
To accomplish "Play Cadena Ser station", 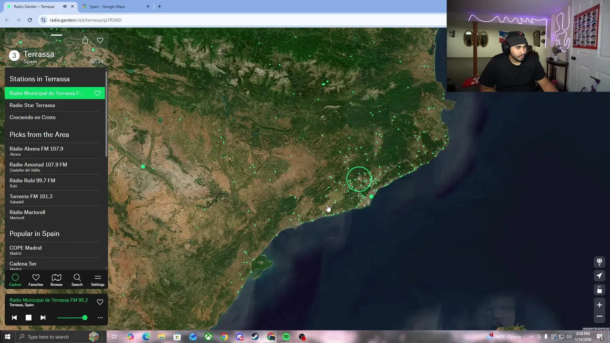I will tap(55, 265).
